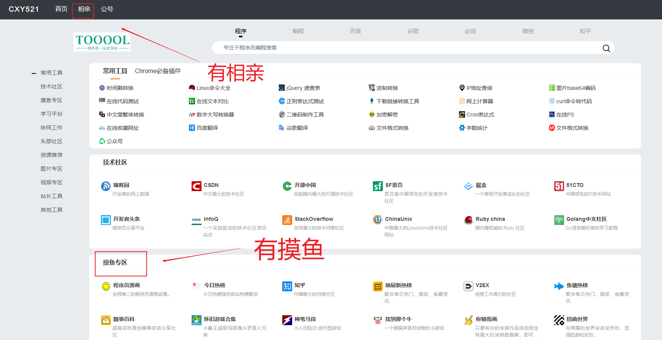Go to 摸鱼专区 in the sidebar
The image size is (662, 340).
tap(51, 100)
